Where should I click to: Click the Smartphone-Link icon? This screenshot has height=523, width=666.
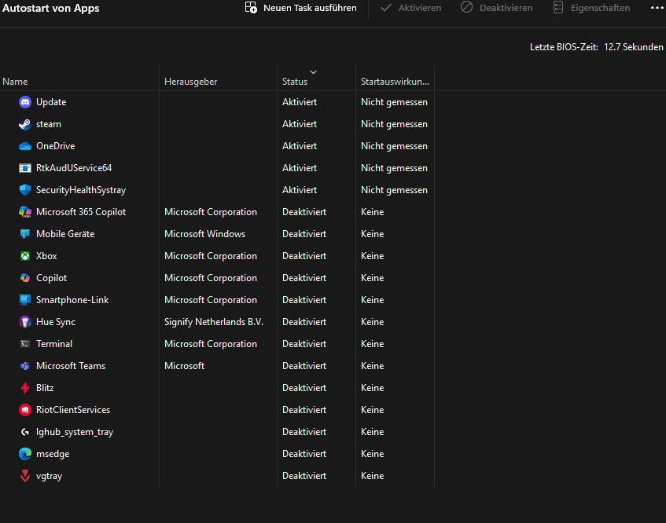click(x=25, y=300)
